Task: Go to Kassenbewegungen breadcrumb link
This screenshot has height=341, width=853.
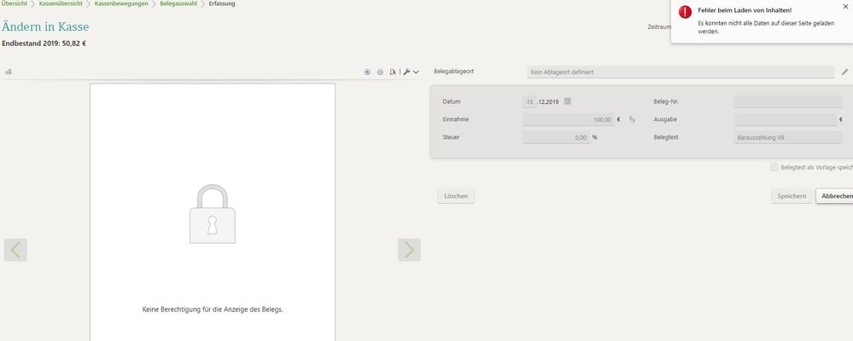Action: point(121,4)
